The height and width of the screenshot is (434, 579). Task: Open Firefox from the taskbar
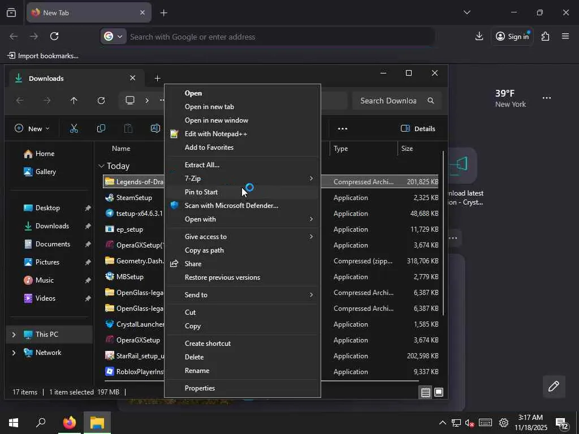[x=70, y=423]
